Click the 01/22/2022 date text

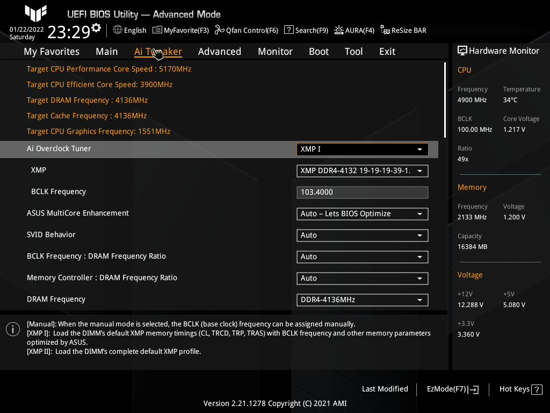[x=27, y=30]
